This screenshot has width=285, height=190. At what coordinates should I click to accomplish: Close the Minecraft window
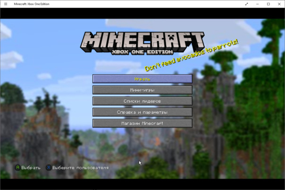(279, 4)
